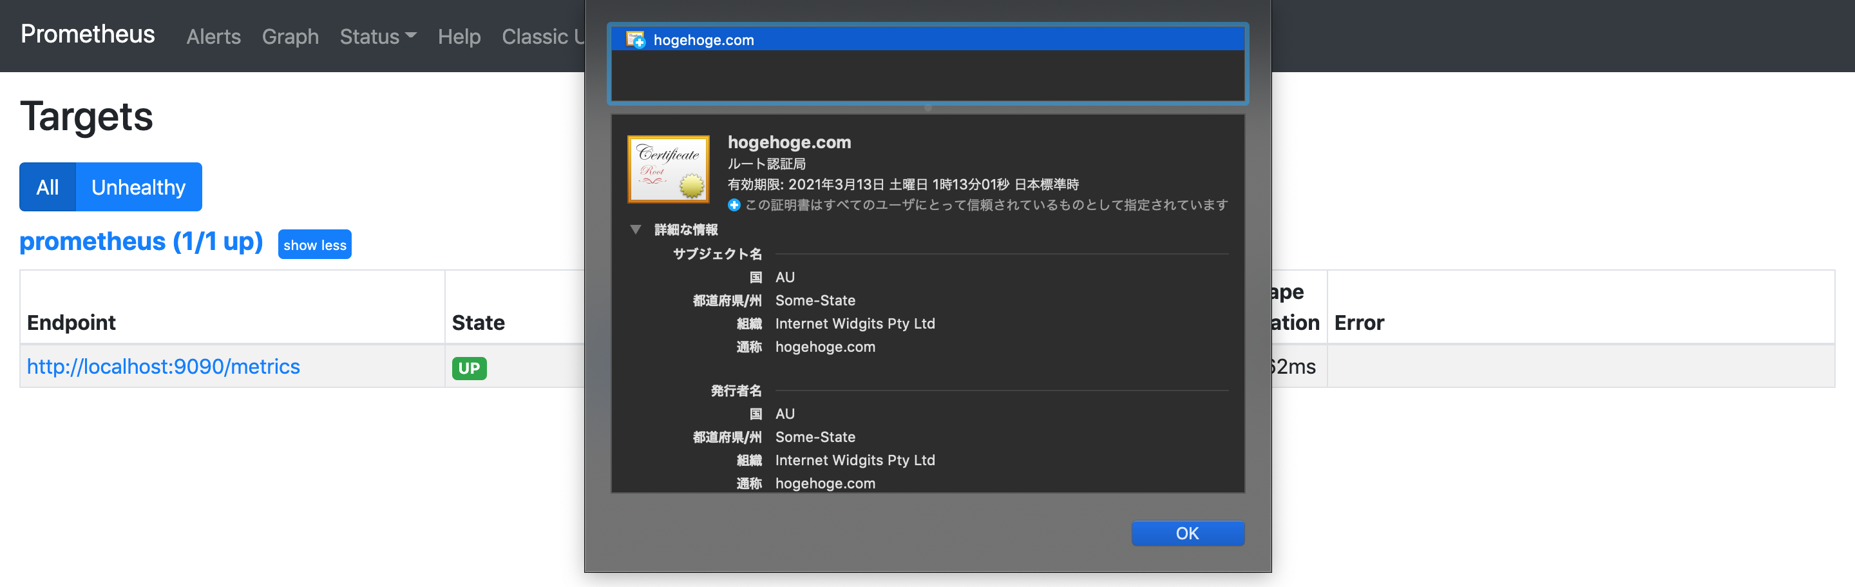Click issuer 通称 hogehoge.com value
Viewport: 1855px width, 587px height.
click(x=825, y=483)
